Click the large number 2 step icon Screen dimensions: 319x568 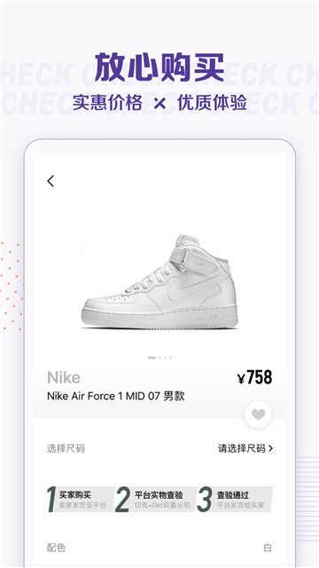click(122, 500)
